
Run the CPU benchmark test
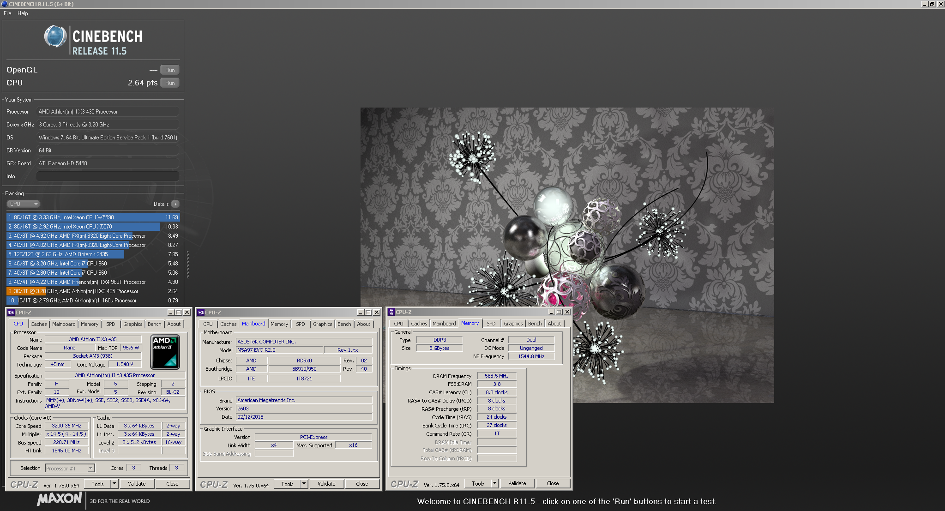(170, 83)
